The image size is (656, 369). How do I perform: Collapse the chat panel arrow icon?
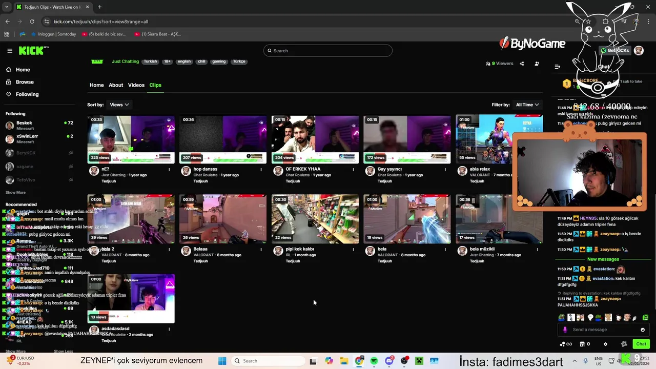click(558, 67)
